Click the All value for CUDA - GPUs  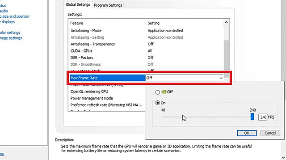(x=150, y=51)
